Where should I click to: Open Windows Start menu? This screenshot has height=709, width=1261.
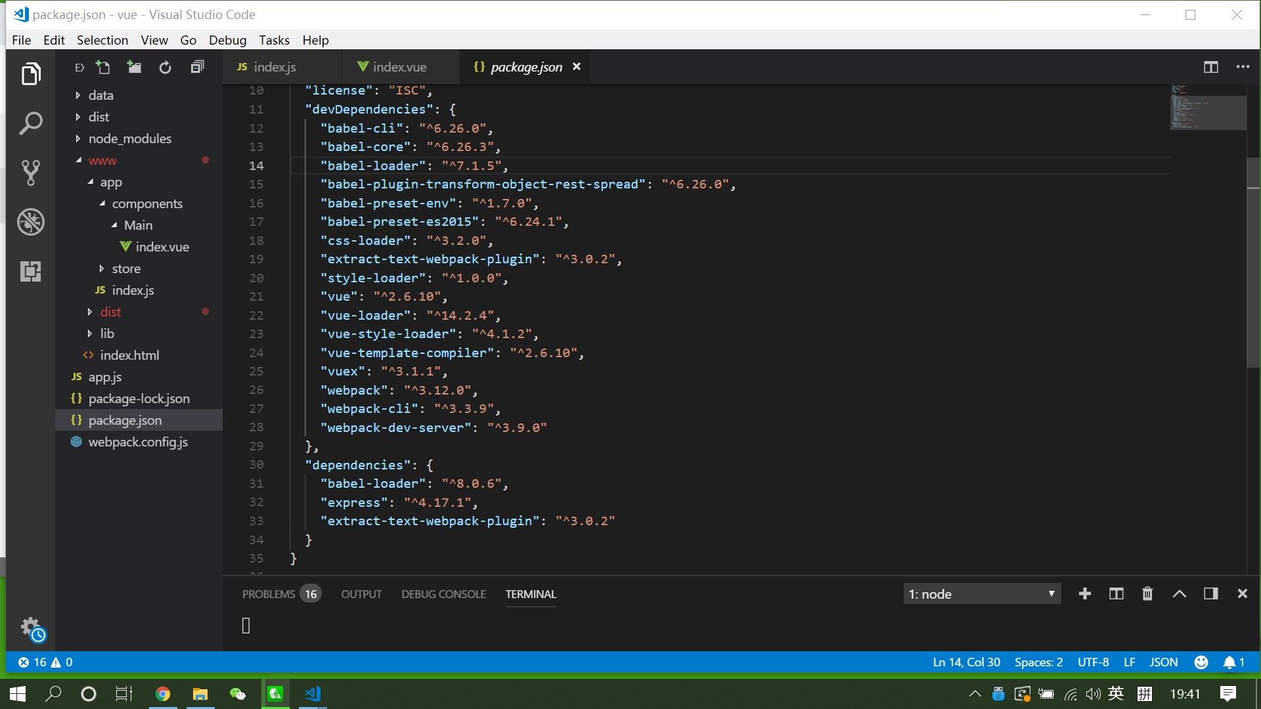pos(18,694)
